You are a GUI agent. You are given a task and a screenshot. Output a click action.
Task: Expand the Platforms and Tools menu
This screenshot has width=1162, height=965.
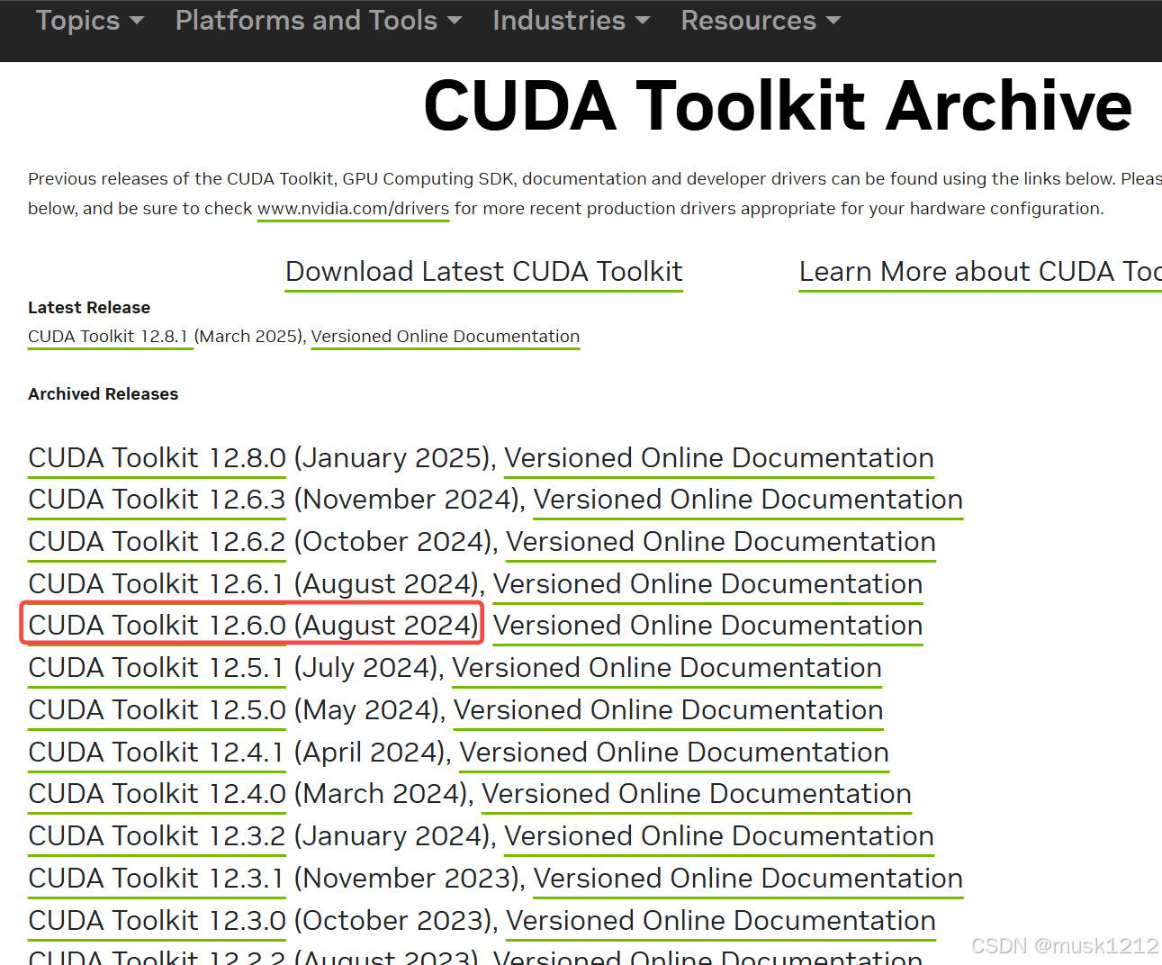319,20
